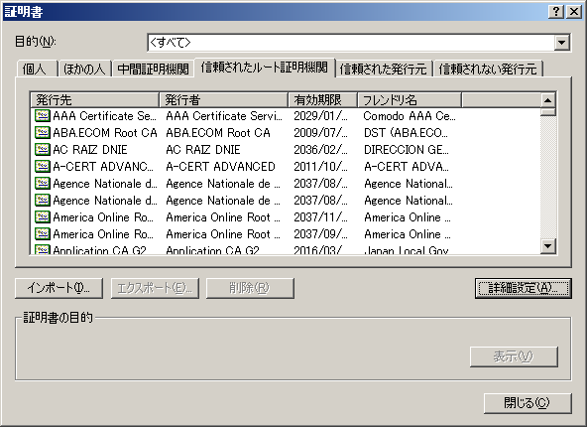Click the title bar help question-mark button
The height and width of the screenshot is (427, 587).
pyautogui.click(x=556, y=12)
